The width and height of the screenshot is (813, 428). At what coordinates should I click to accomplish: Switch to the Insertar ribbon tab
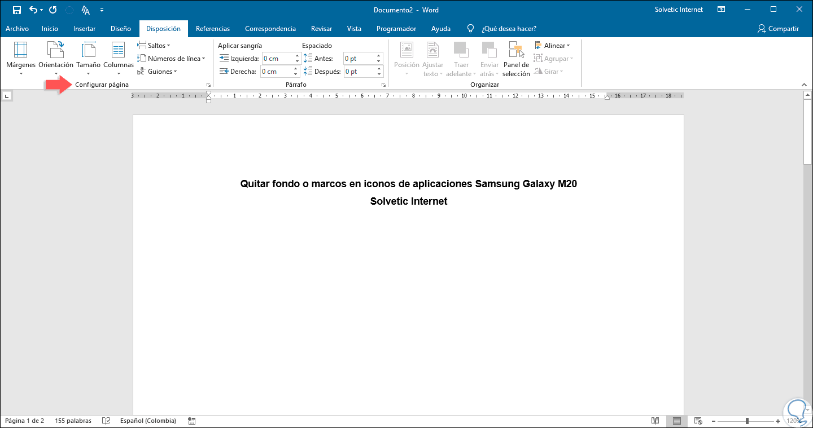click(84, 29)
